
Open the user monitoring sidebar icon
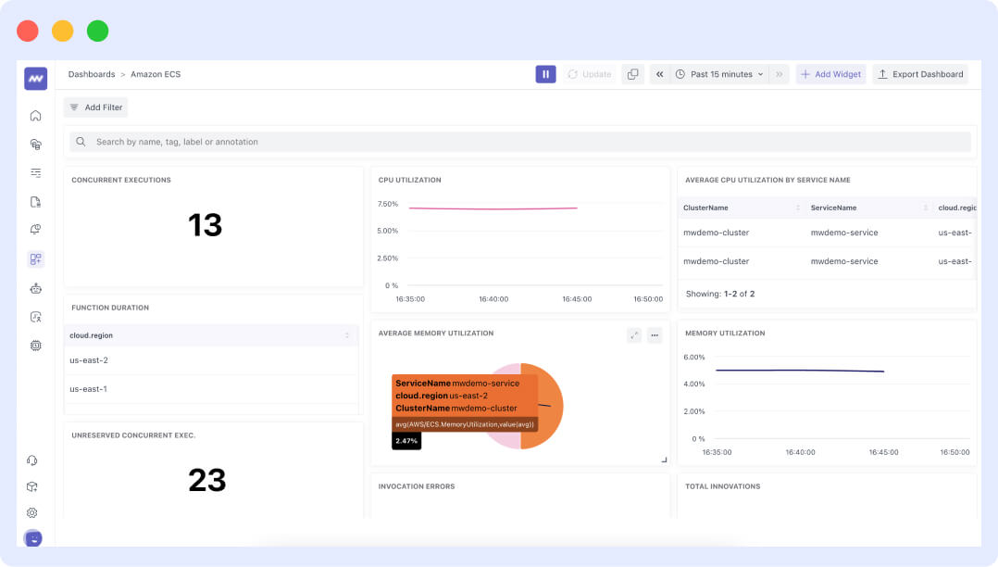coord(35,317)
